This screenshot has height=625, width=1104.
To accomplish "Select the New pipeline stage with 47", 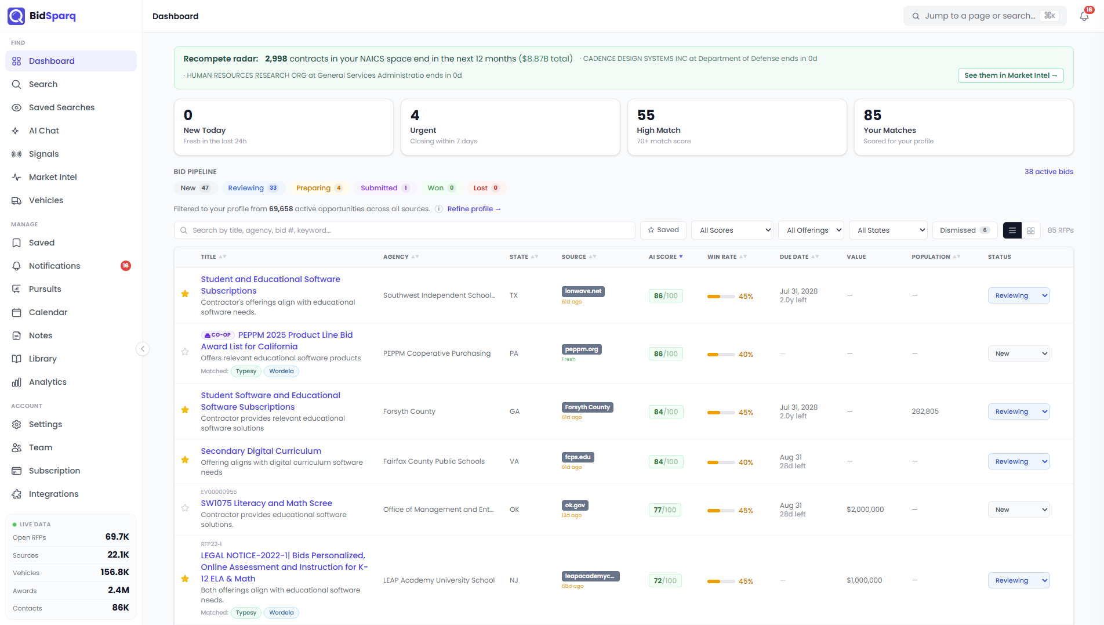I will pyautogui.click(x=195, y=188).
